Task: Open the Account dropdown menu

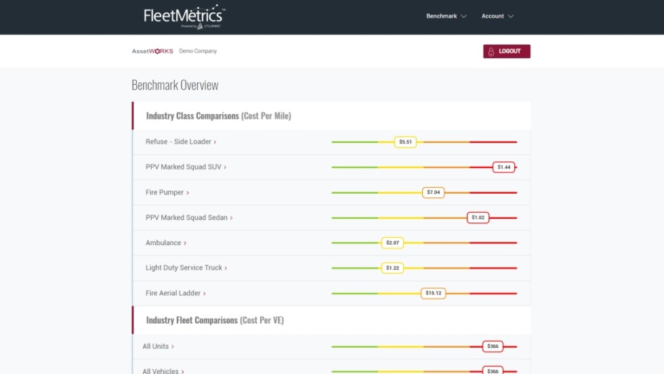Action: (497, 16)
